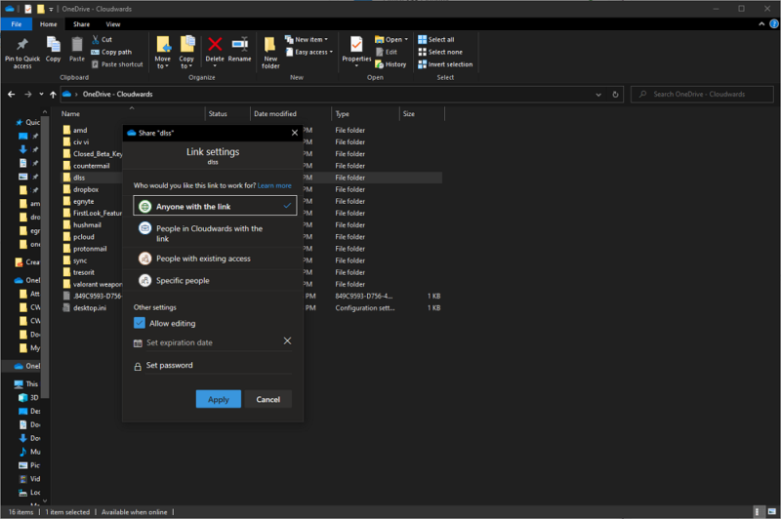Click Pin to Quick access icon
Viewport: 781px width, 519px height.
point(21,44)
